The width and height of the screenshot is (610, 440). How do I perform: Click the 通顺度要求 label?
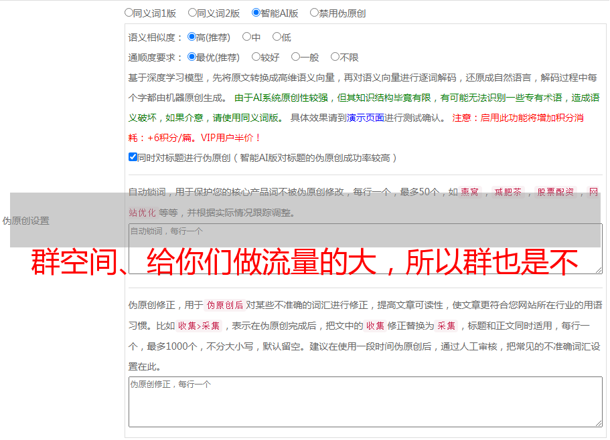(155, 58)
